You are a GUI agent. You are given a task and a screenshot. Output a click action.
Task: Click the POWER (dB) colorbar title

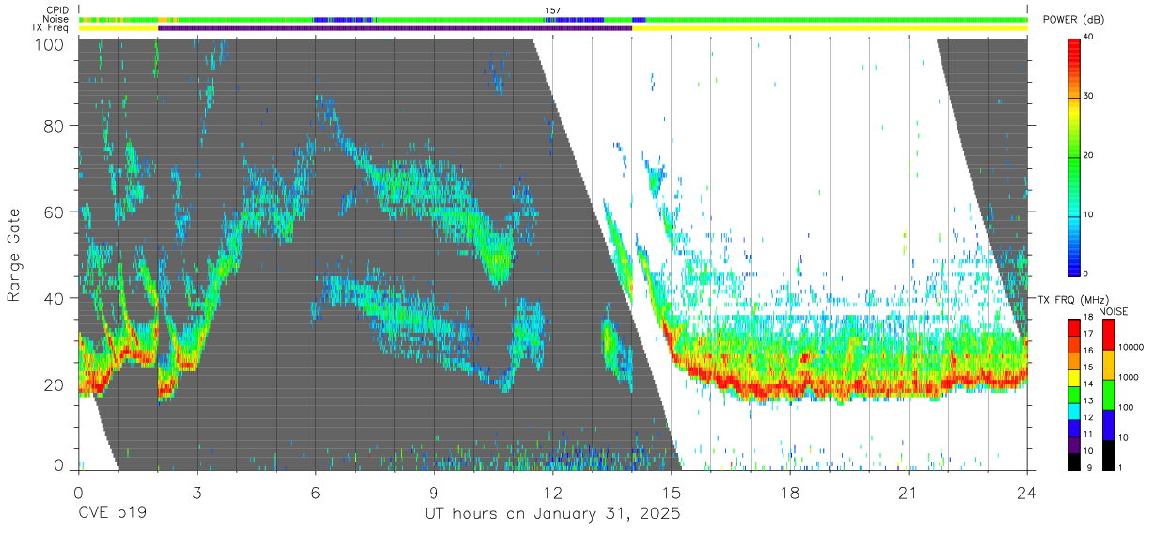(x=1073, y=20)
